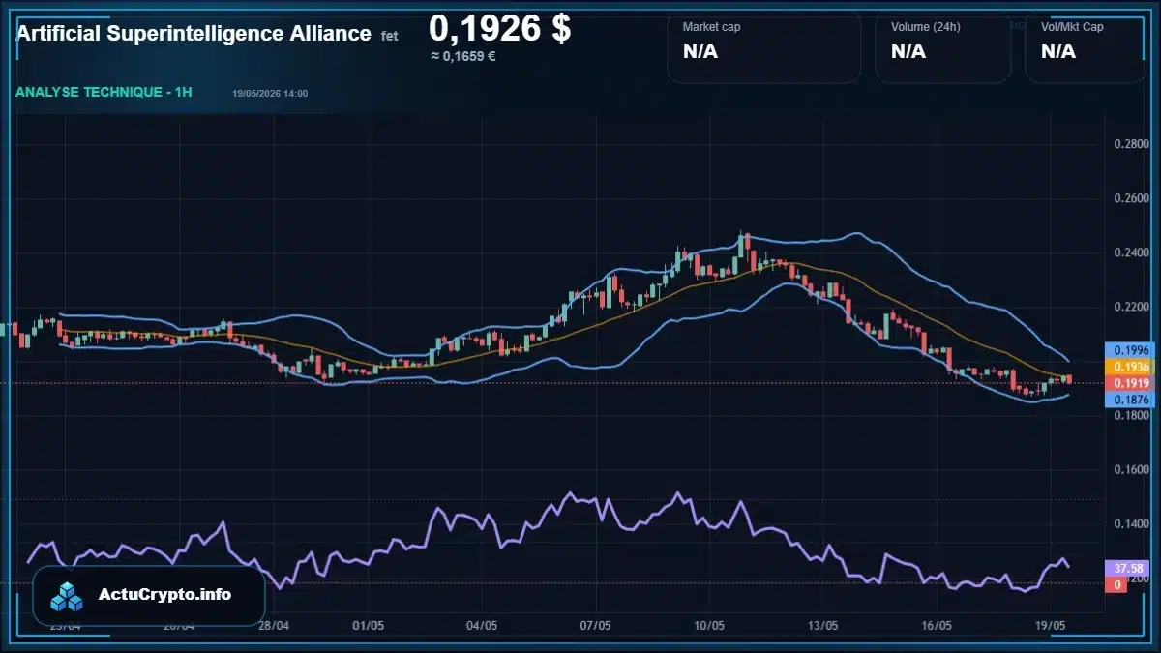The image size is (1161, 653).
Task: Open the ActuCrypto.info link text
Action: coord(165,595)
